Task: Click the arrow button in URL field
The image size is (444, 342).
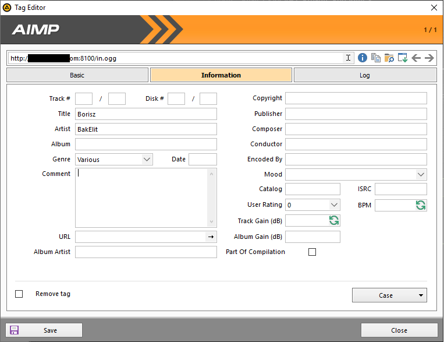Action: point(211,237)
